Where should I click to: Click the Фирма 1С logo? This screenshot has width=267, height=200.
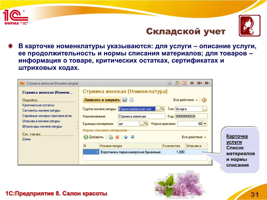[x=16, y=17]
